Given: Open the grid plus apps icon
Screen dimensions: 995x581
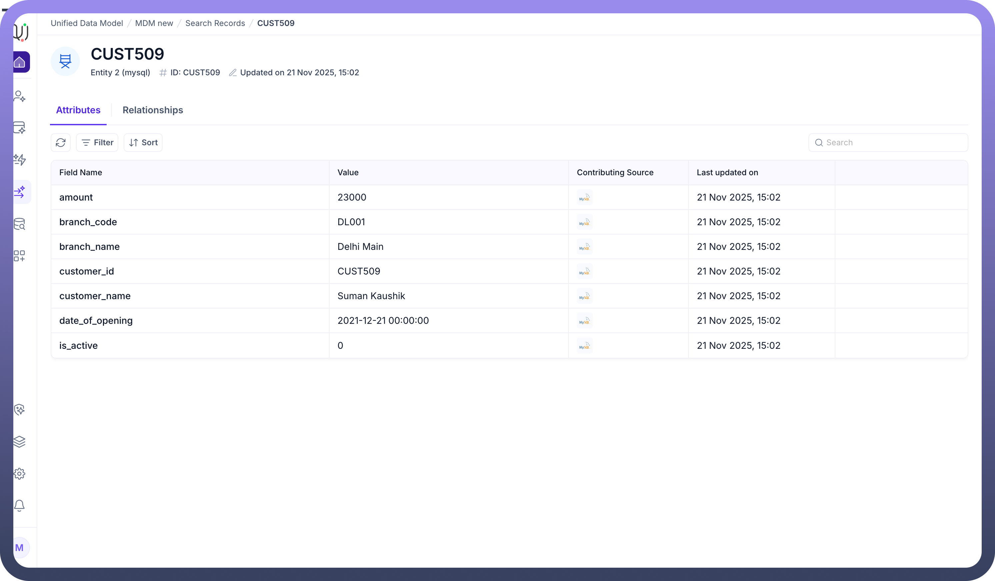Looking at the screenshot, I should coord(19,256).
